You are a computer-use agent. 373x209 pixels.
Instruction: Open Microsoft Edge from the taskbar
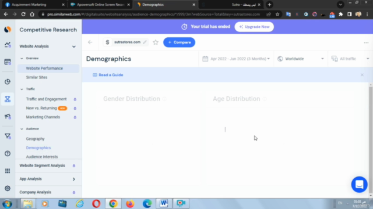click(147, 204)
